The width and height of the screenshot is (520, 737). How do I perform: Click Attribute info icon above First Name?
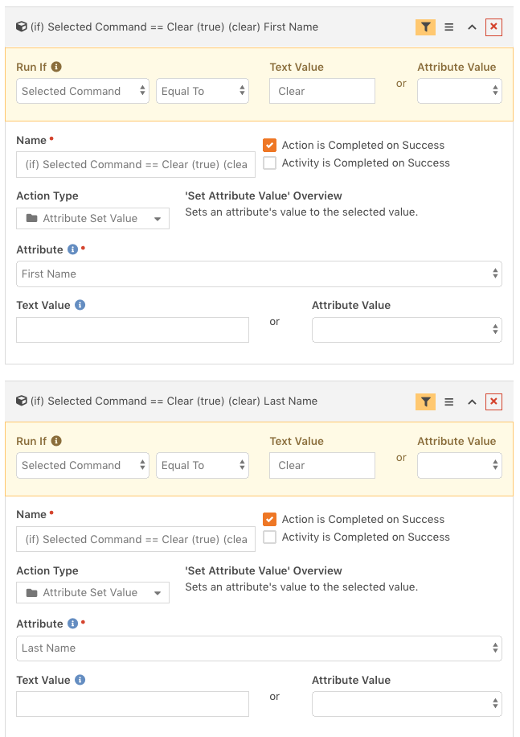pos(73,249)
